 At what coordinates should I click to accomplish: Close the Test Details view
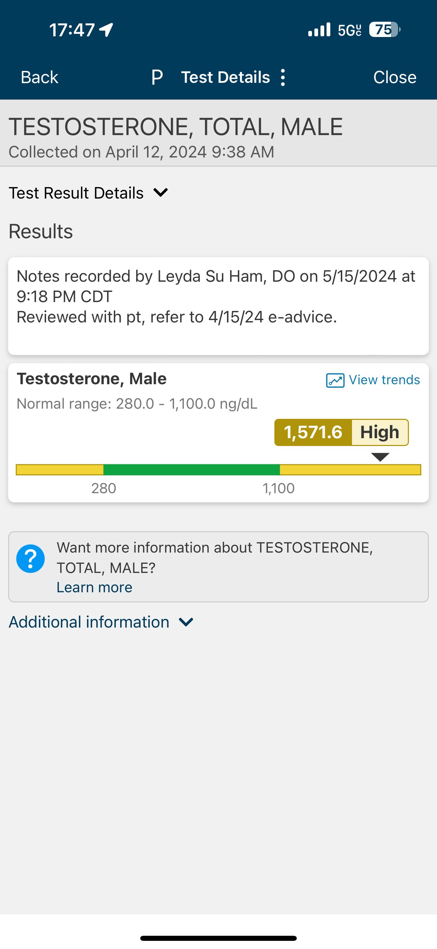(395, 77)
